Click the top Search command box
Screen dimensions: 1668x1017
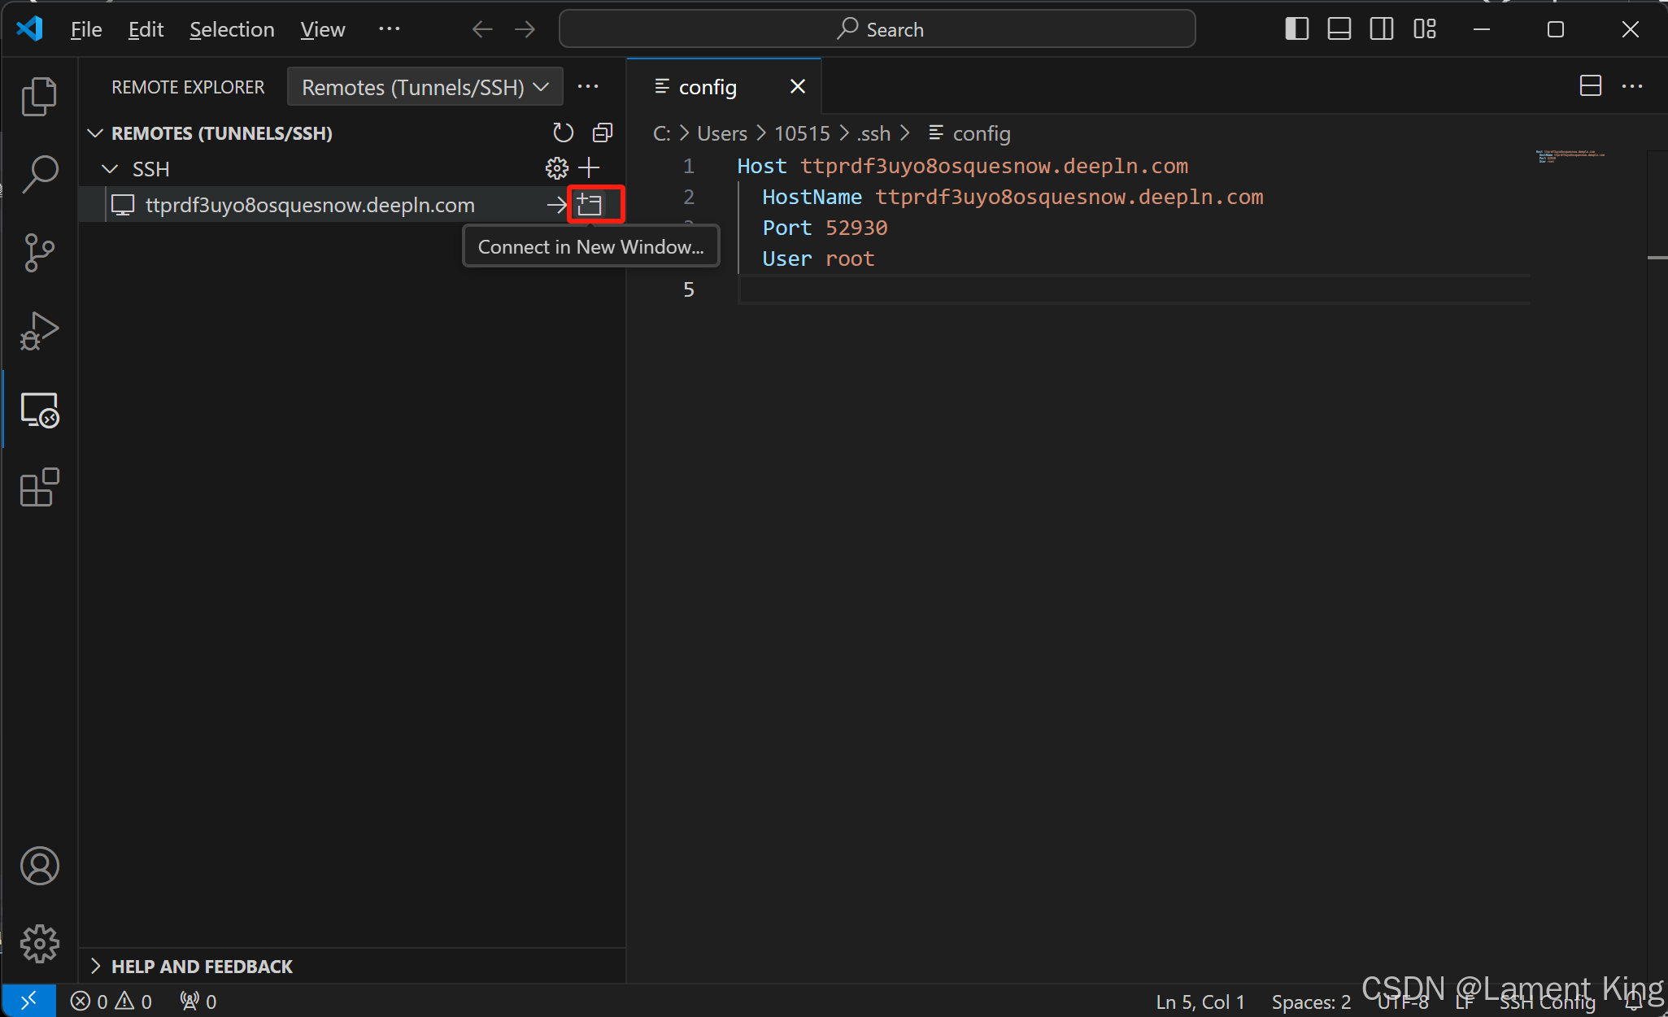(877, 29)
